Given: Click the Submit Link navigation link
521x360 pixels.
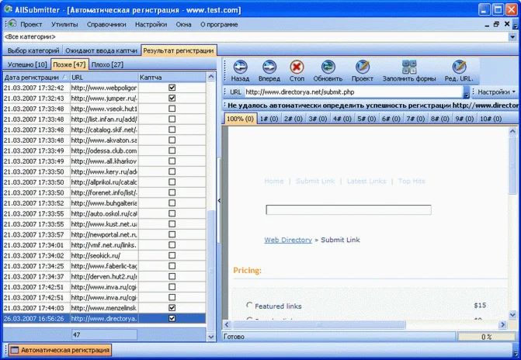Looking at the screenshot, I should [315, 181].
